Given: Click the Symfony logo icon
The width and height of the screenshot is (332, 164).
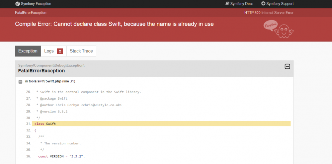Looking at the screenshot, I should pos(18,4).
